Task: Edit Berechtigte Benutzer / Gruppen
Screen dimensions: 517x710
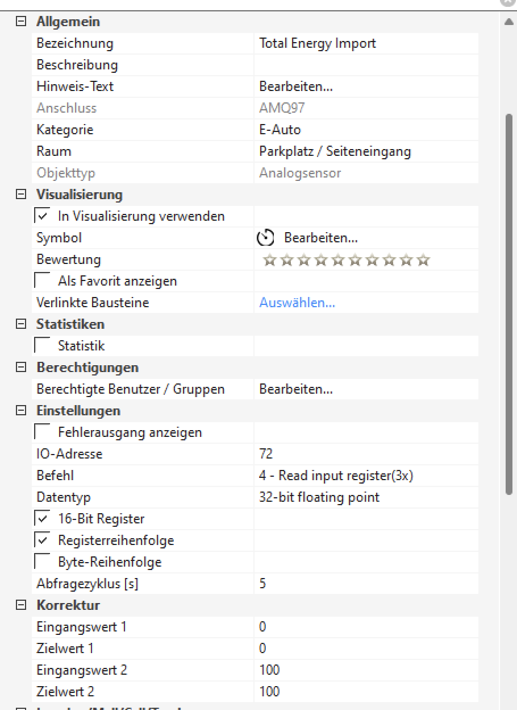Action: 296,389
